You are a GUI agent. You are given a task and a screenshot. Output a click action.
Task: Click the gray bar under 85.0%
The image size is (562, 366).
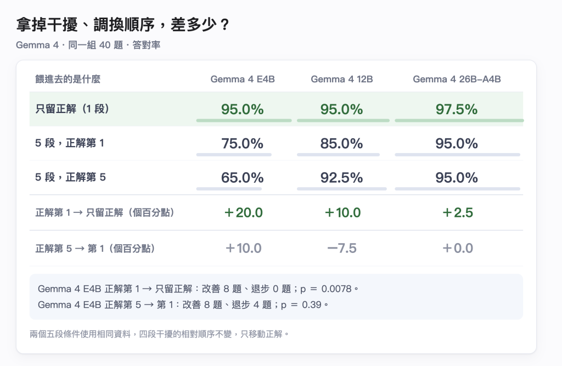click(338, 155)
